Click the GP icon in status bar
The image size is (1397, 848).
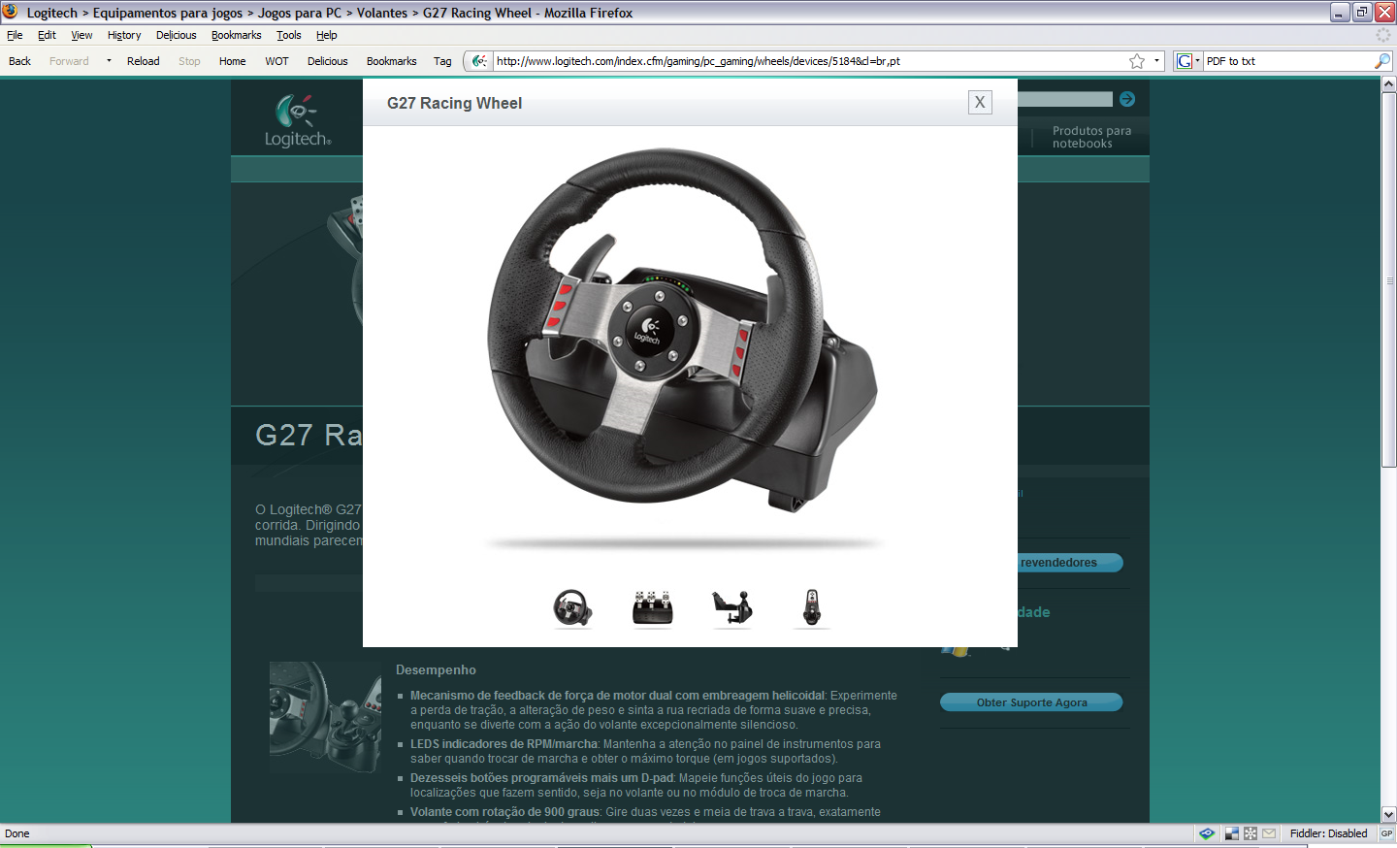1386,833
